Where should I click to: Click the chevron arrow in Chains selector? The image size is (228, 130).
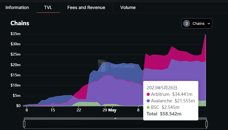[x=209, y=24]
